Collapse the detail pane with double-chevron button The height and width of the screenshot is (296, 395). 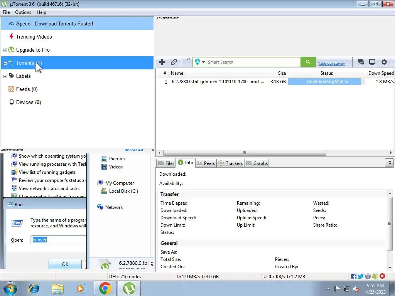[x=390, y=163]
